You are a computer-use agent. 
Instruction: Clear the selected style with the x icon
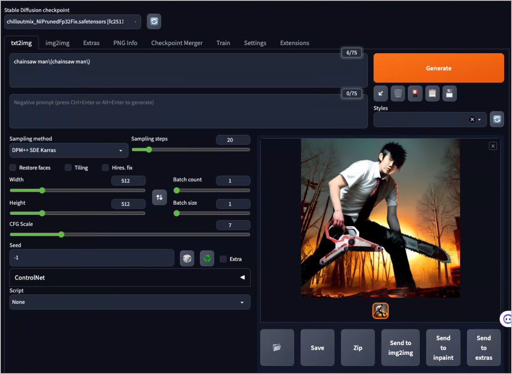pyautogui.click(x=472, y=120)
